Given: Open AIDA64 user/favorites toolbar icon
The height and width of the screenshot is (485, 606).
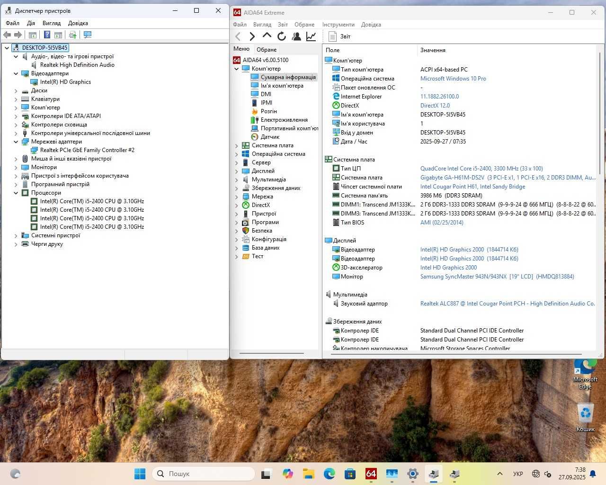Looking at the screenshot, I should 296,36.
